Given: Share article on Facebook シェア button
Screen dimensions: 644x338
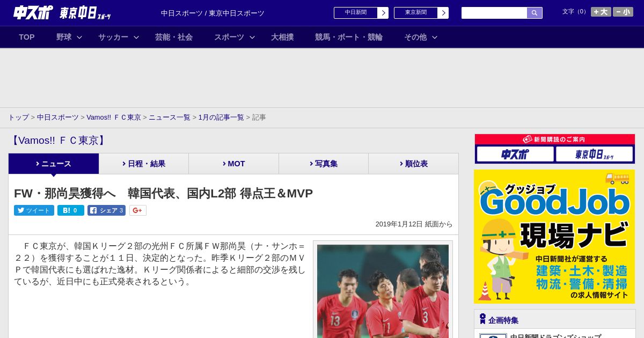Looking at the screenshot, I should click(106, 210).
